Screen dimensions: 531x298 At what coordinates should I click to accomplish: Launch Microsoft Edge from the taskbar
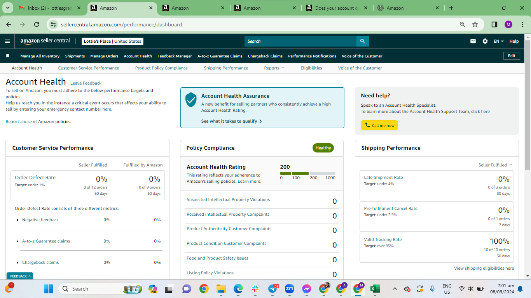pyautogui.click(x=238, y=289)
